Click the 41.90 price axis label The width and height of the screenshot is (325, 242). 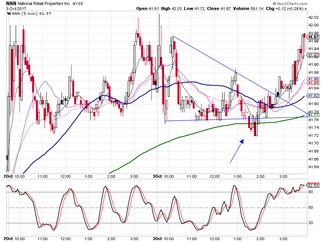(314, 65)
